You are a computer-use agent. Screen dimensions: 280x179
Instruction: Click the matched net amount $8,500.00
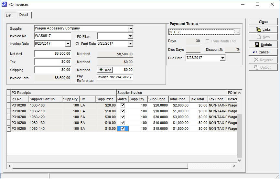pyautogui.click(x=115, y=54)
